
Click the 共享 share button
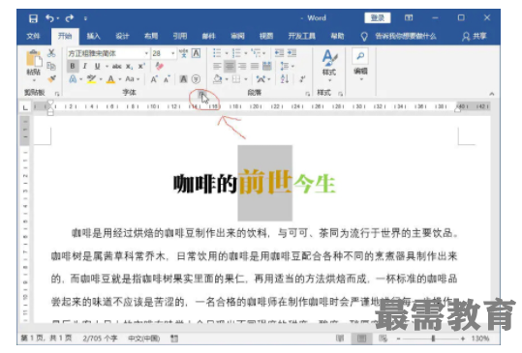[x=475, y=36]
